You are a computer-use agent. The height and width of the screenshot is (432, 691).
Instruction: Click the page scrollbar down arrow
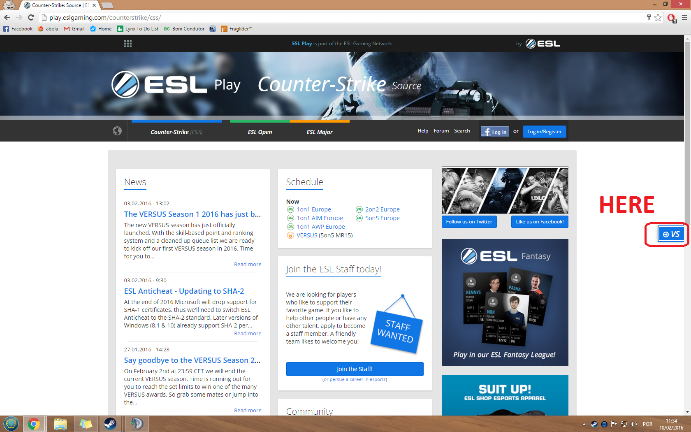(x=687, y=412)
